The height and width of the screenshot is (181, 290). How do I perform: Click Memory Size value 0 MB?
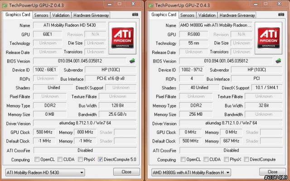(49, 114)
